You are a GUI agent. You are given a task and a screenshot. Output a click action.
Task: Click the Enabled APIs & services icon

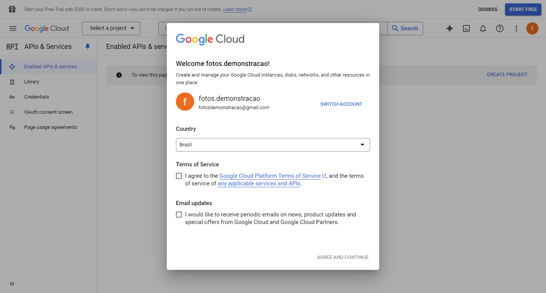[x=12, y=67]
